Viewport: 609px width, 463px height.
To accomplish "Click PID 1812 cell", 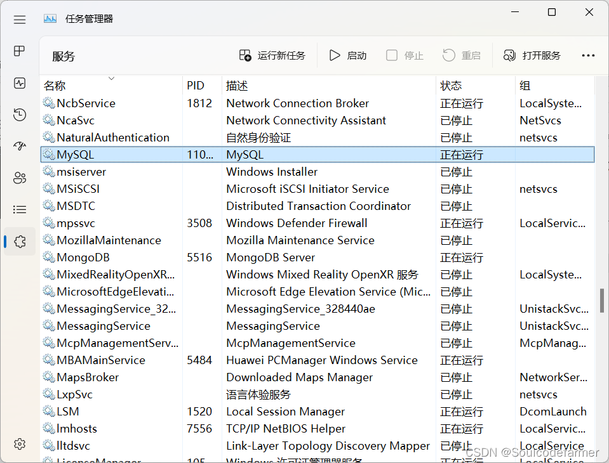I will [x=199, y=103].
